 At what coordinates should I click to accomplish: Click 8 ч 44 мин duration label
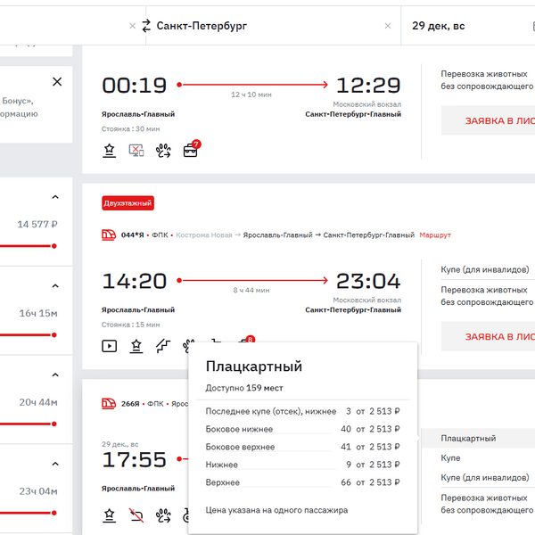(251, 290)
